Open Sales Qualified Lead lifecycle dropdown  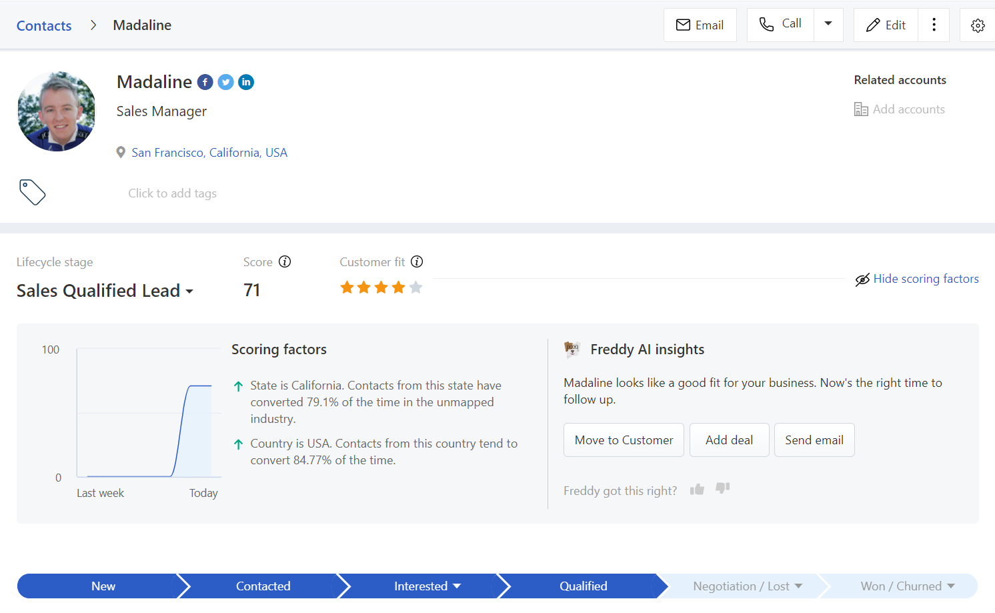[x=105, y=291]
